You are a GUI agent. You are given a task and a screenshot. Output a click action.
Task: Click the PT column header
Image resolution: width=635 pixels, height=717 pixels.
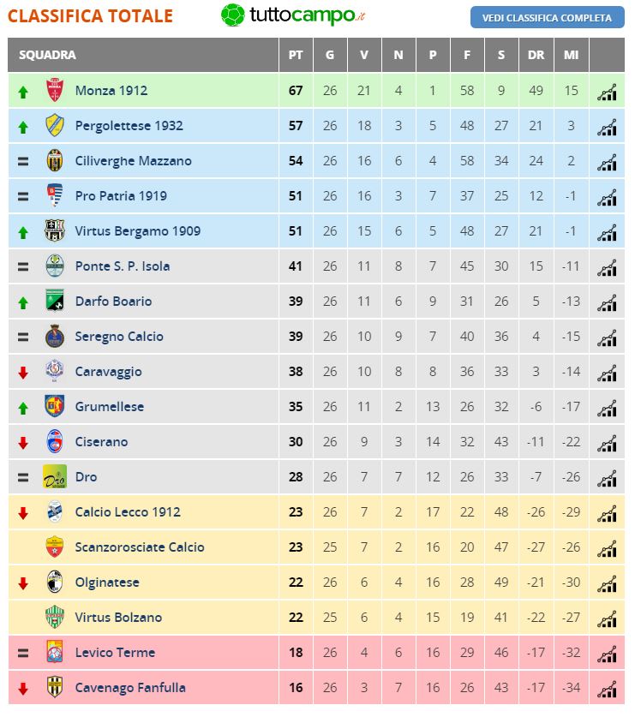[296, 55]
